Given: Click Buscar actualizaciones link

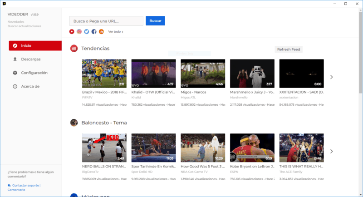Looking at the screenshot, I should tap(24, 26).
